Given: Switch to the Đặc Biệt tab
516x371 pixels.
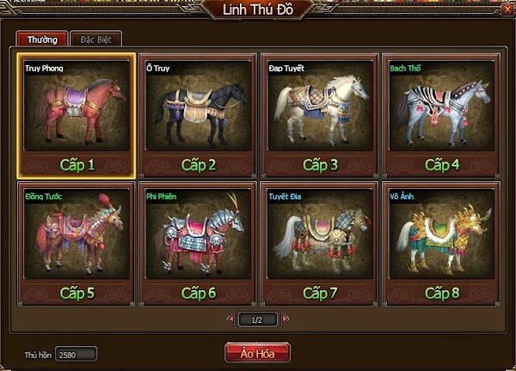Looking at the screenshot, I should point(96,40).
